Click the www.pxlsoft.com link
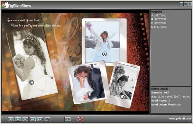Image resolution: width=193 pixels, height=124 pixels. point(180,119)
